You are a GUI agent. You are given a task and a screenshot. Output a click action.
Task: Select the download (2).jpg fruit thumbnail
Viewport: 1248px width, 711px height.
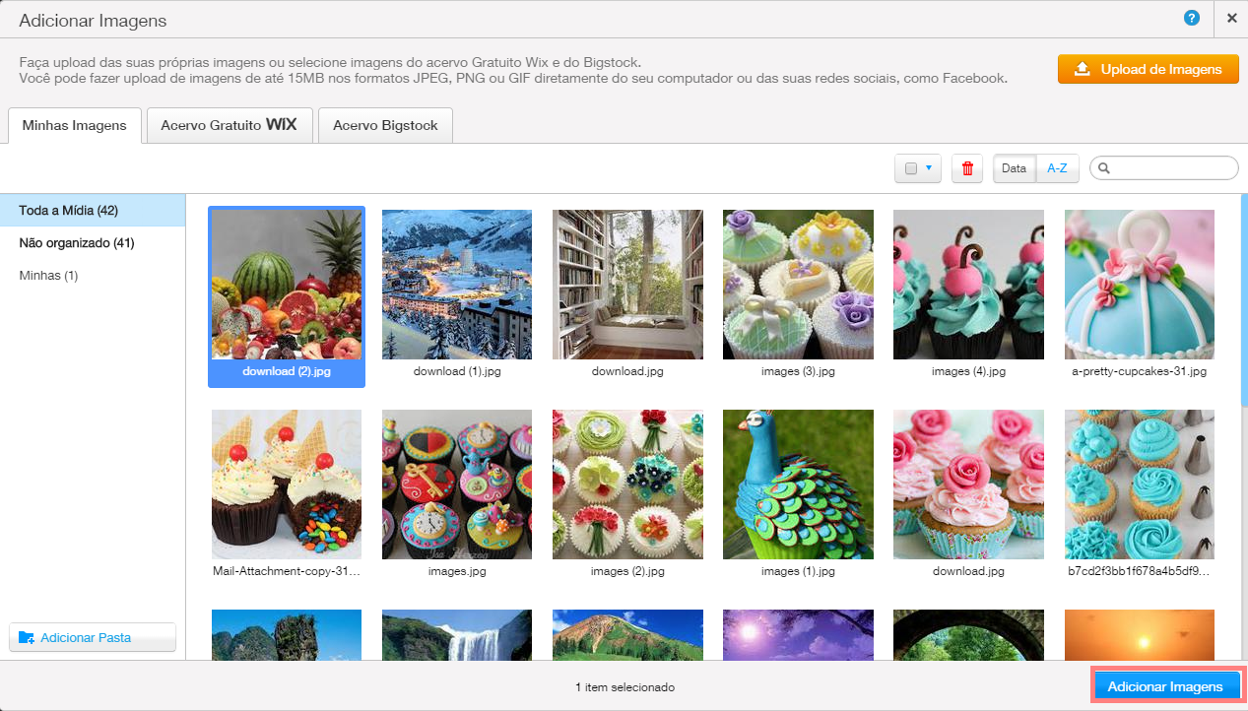(x=287, y=285)
